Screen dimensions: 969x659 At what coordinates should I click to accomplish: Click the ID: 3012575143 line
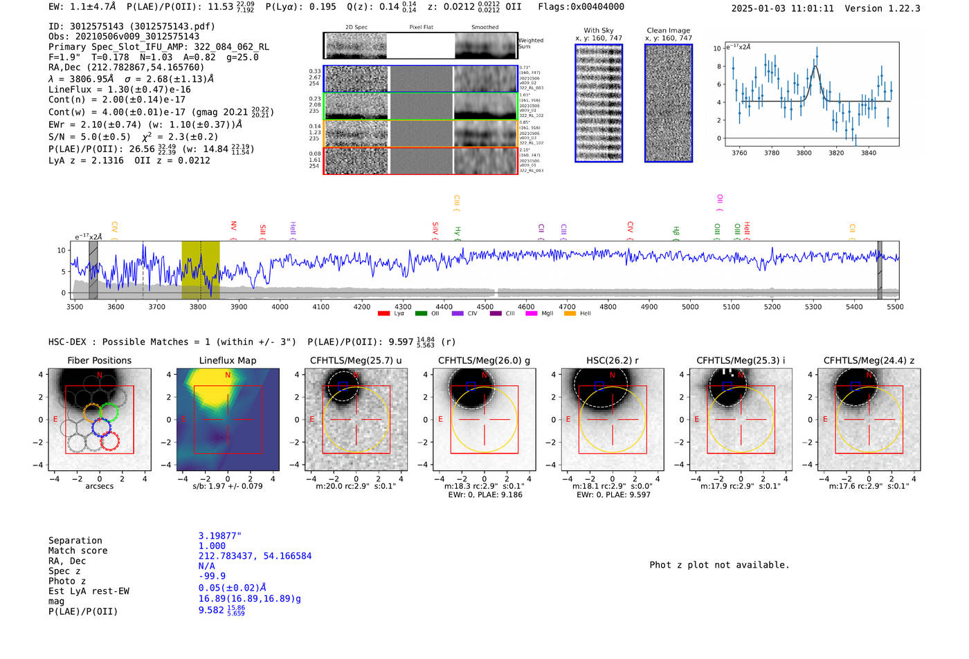coord(132,26)
